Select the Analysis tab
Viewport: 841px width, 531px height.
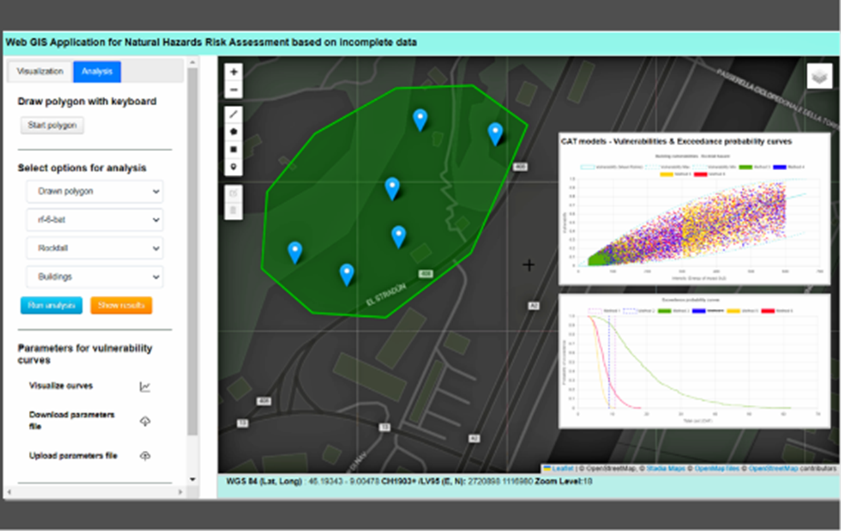97,72
